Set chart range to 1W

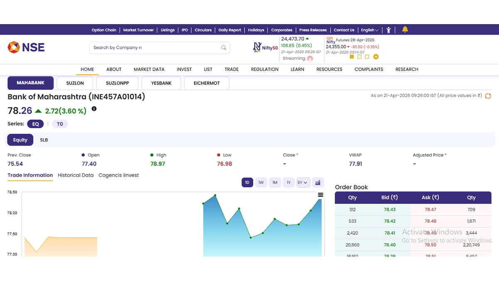(261, 182)
